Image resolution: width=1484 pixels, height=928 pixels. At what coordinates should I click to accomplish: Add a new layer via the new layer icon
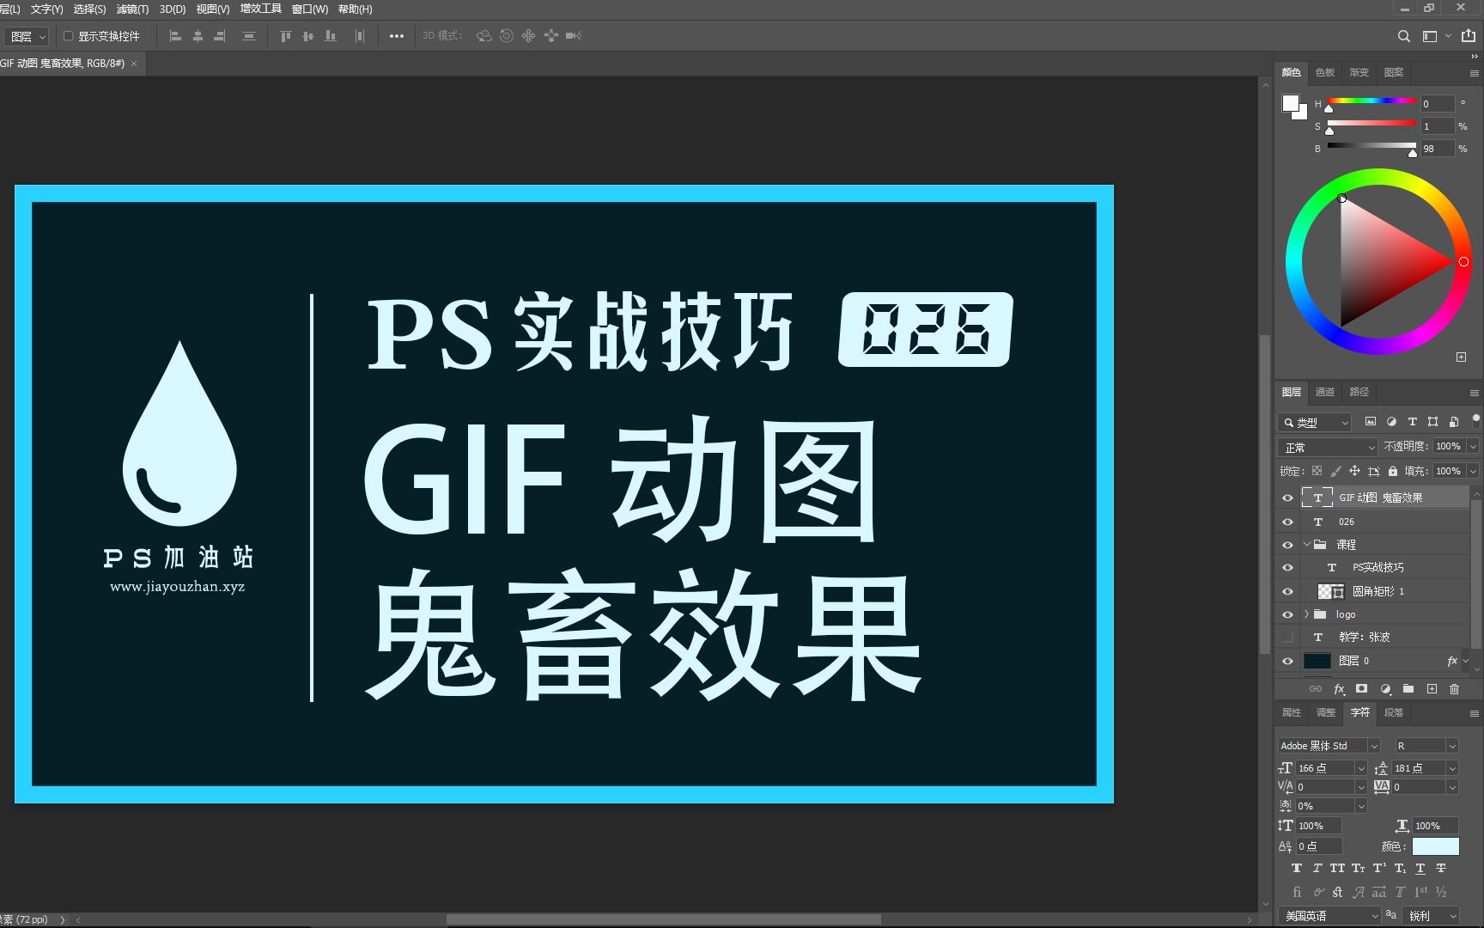pyautogui.click(x=1431, y=688)
